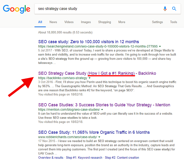Click the search query input field
184x163 pixels.
(x=99, y=9)
